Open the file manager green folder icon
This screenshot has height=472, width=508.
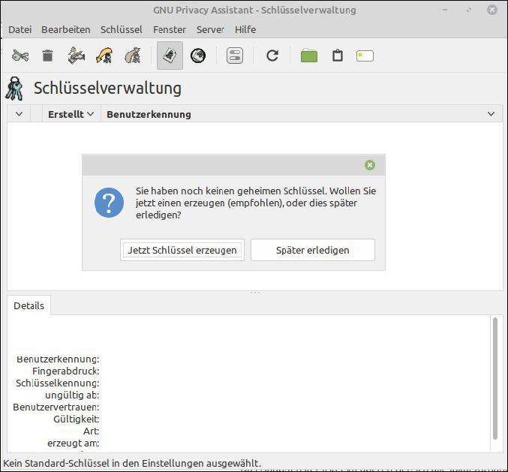[309, 56]
